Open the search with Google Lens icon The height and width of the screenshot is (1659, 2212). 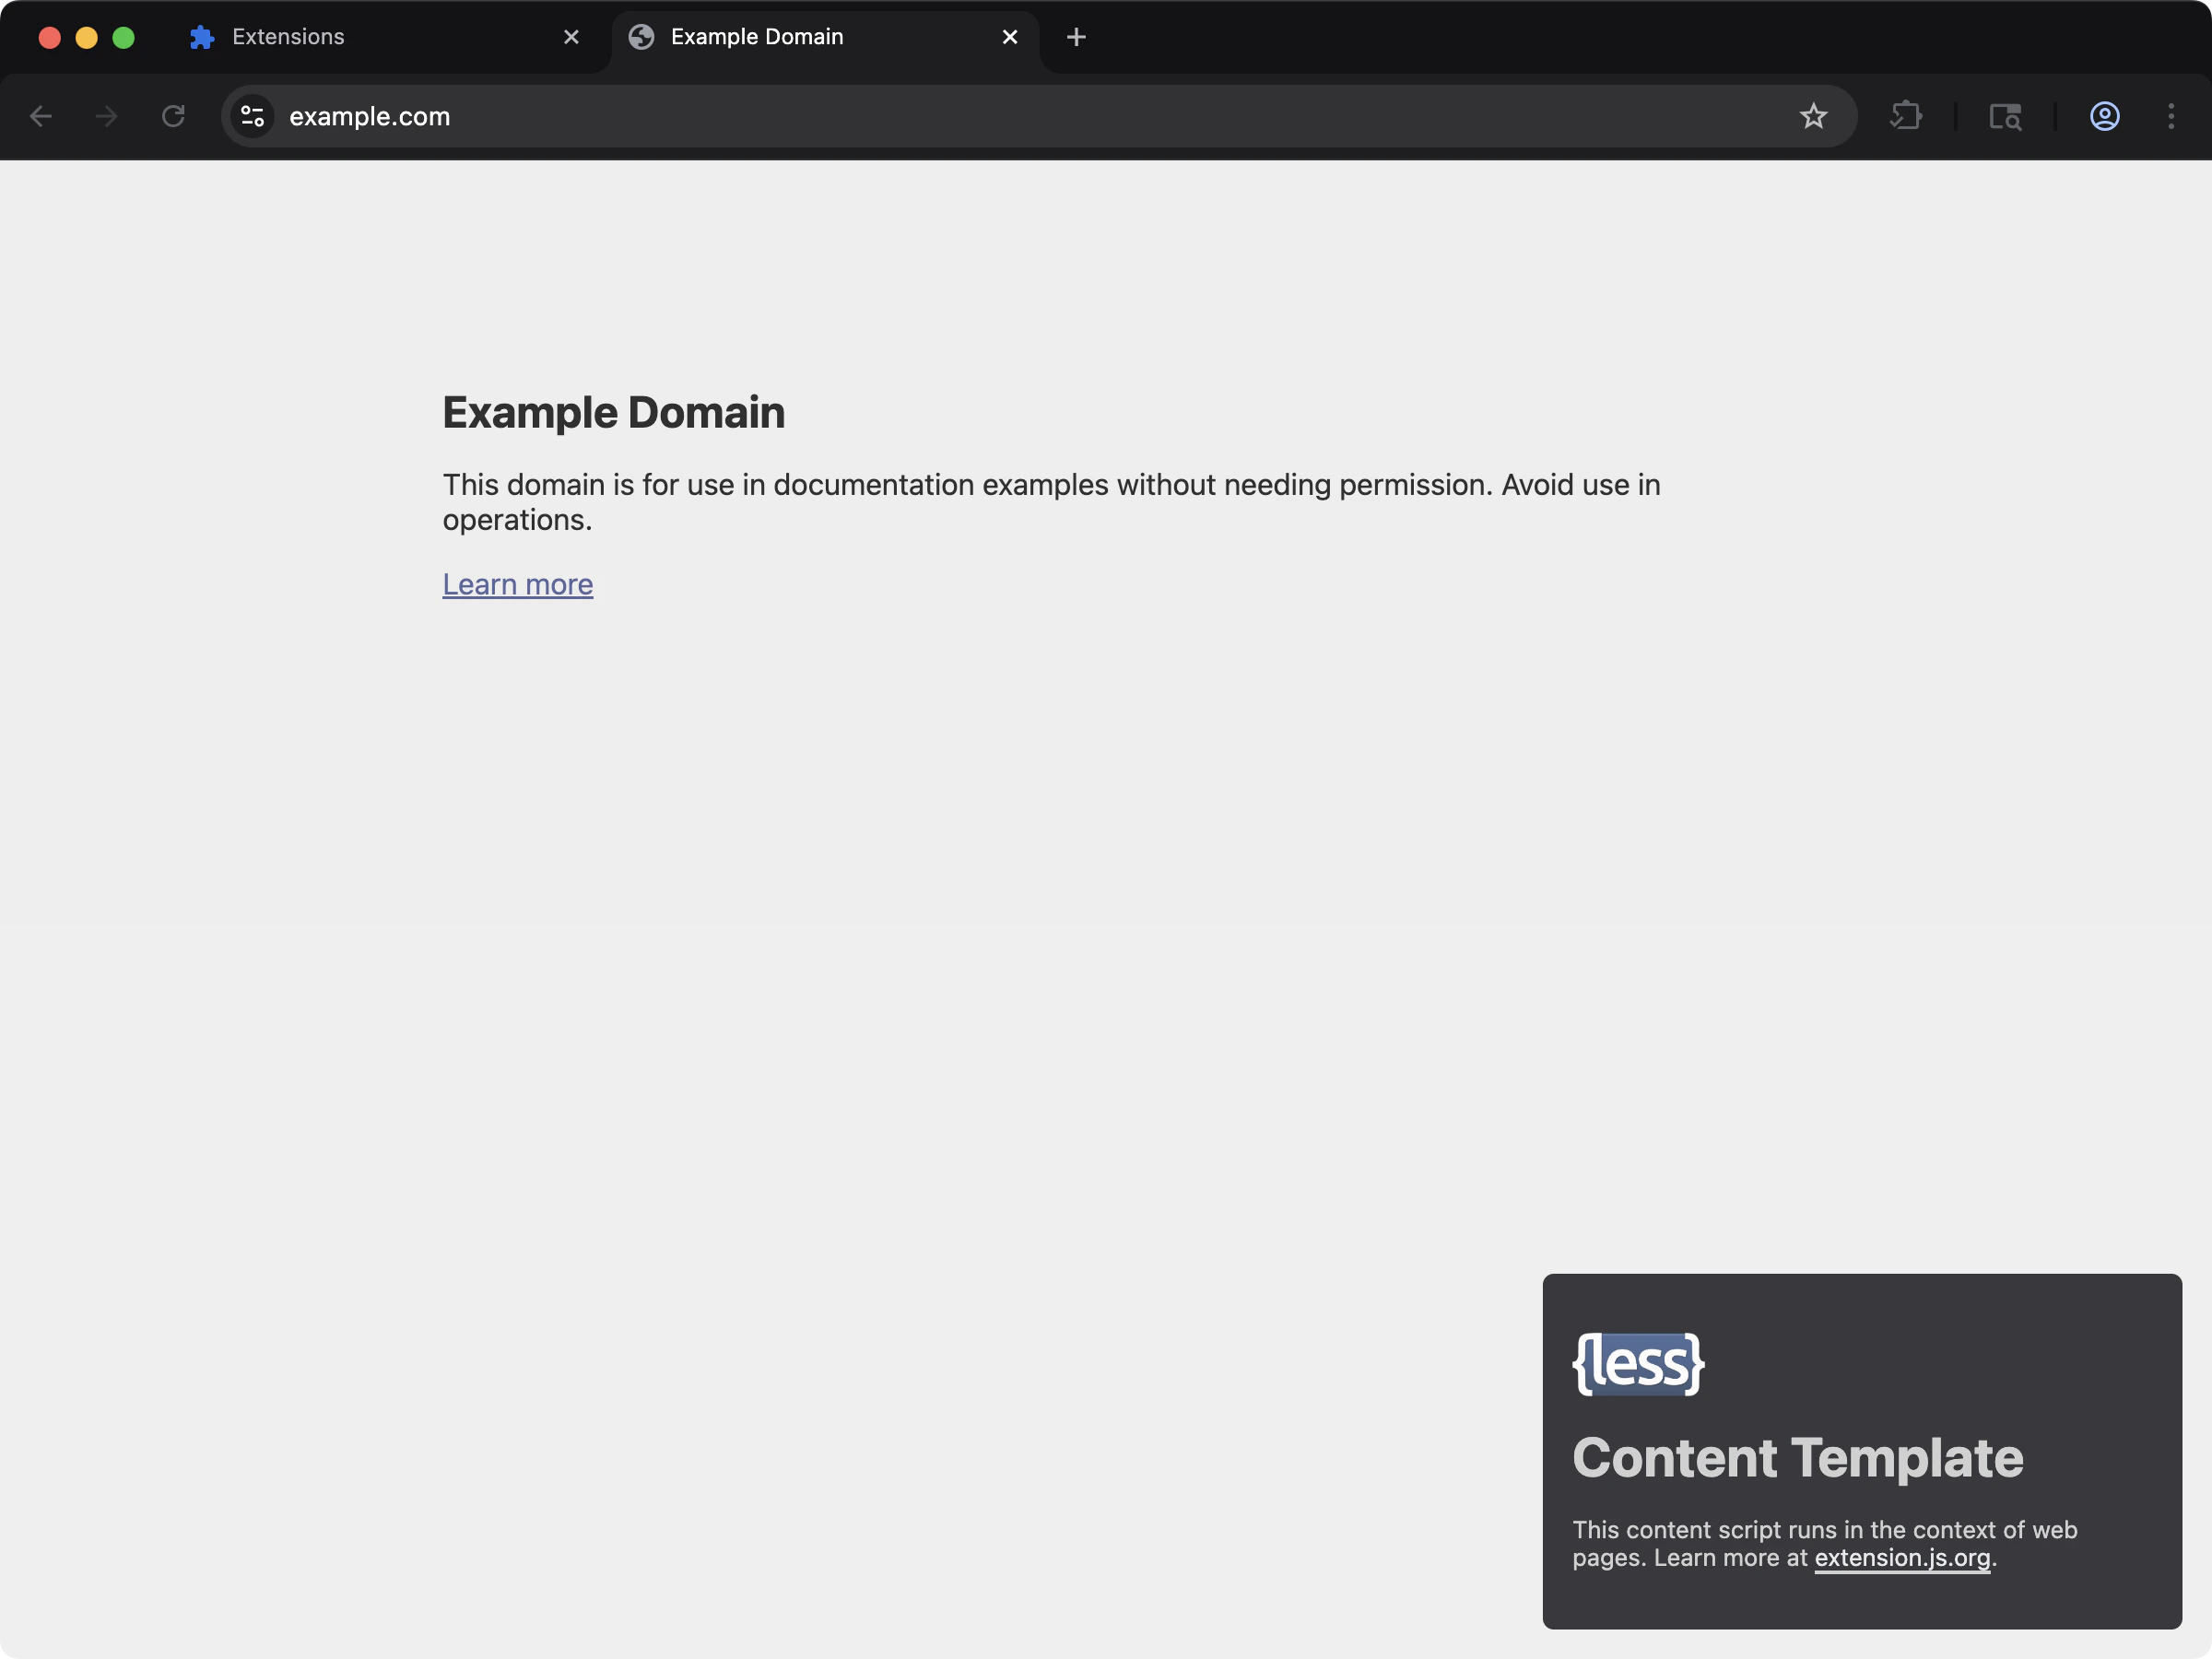2006,116
